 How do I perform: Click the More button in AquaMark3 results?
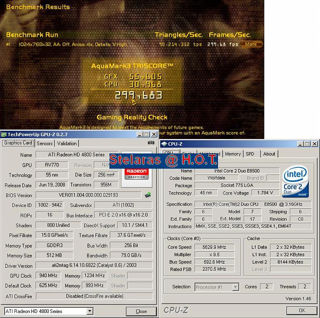coord(251,44)
